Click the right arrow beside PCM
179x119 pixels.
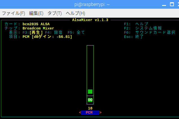click(101, 113)
